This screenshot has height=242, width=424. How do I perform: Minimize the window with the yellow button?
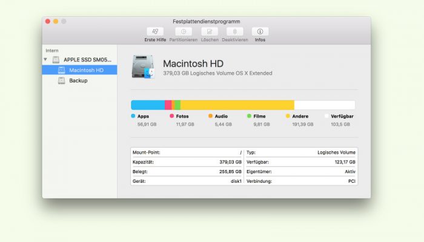click(56, 21)
